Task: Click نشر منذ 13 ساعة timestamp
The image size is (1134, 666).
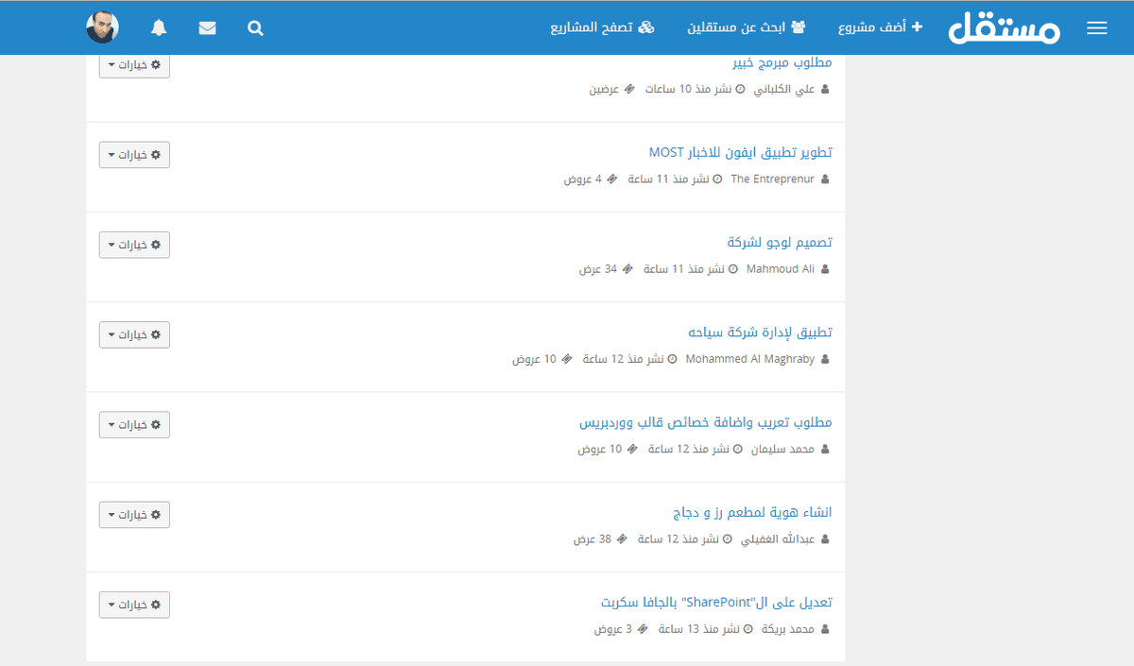Action: pos(700,629)
